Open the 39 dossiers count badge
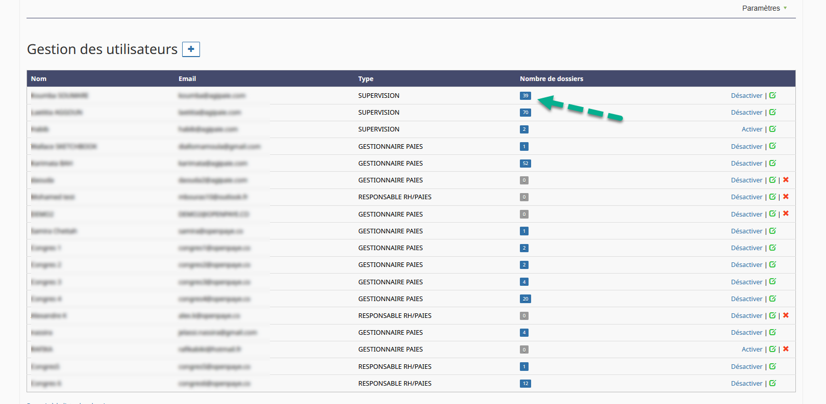826x404 pixels. tap(525, 96)
